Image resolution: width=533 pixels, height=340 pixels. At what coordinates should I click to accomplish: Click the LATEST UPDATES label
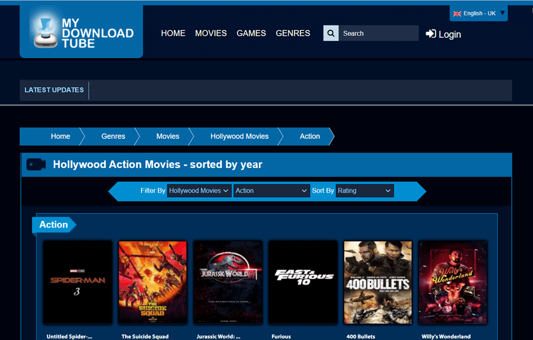point(54,90)
